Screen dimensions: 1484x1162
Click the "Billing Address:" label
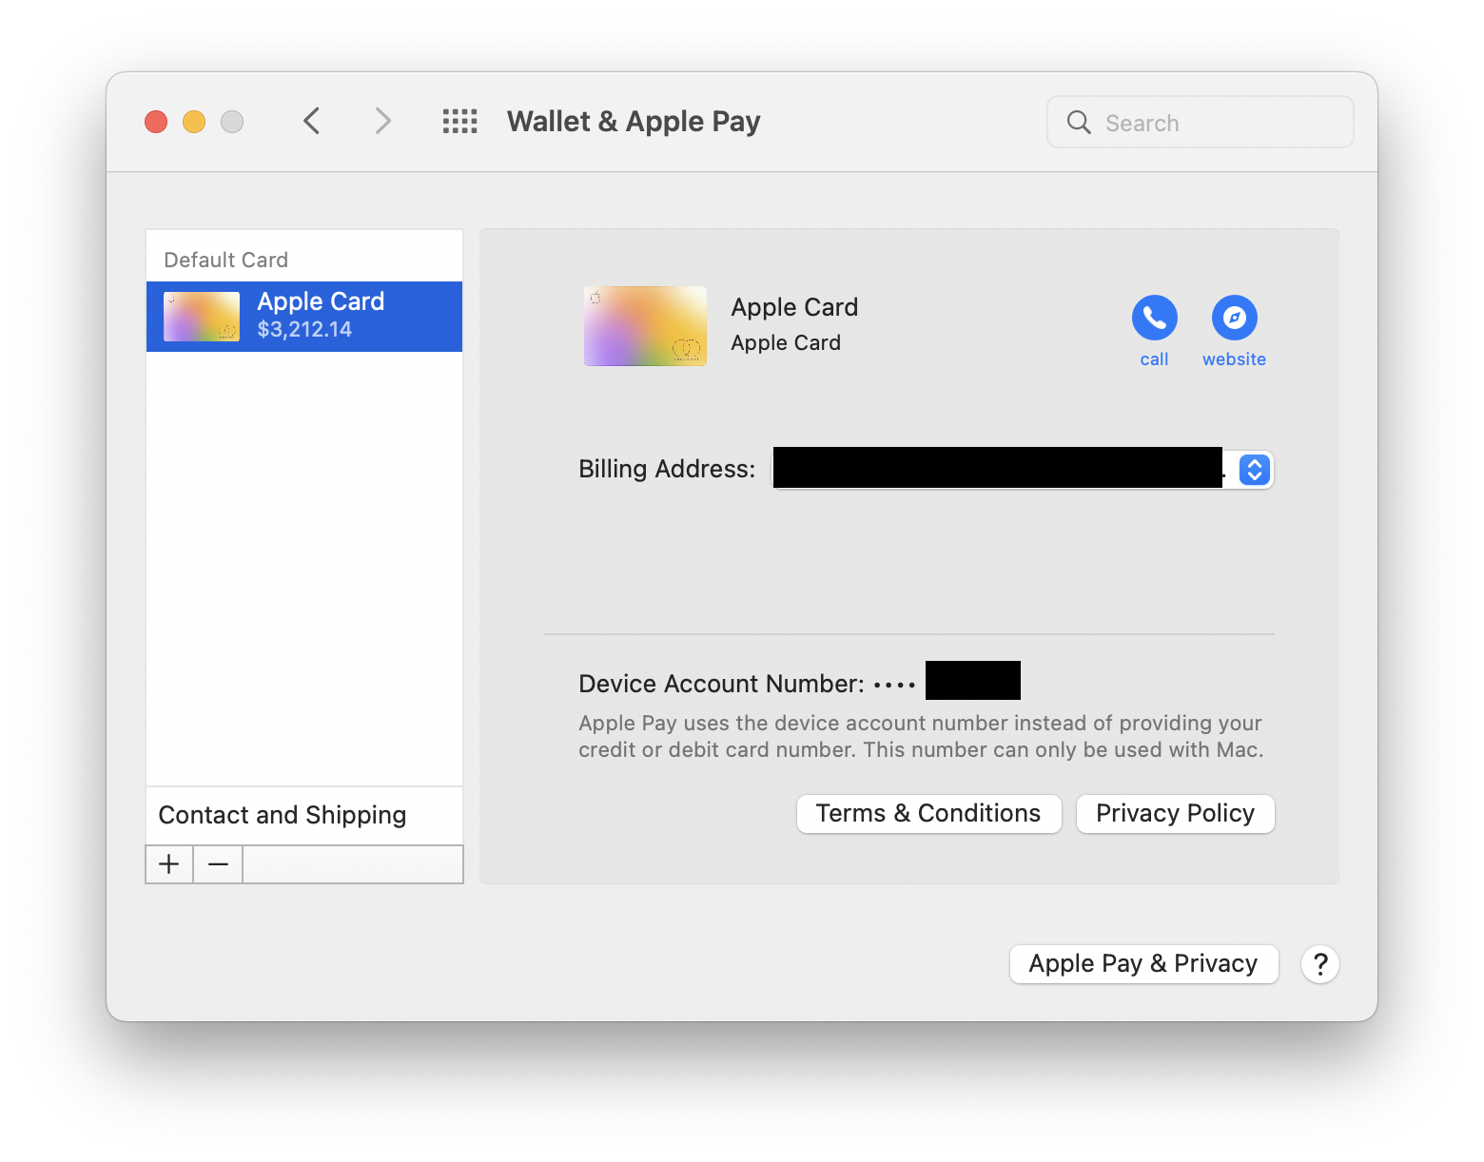pos(667,469)
